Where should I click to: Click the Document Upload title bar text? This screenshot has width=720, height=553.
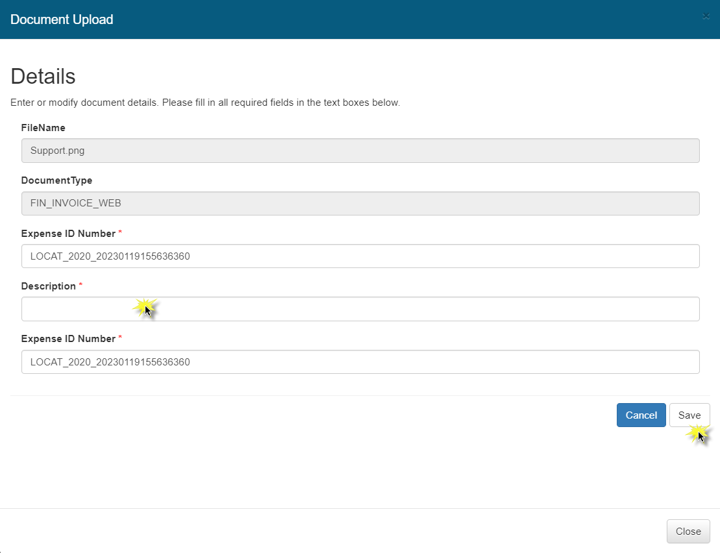(62, 19)
